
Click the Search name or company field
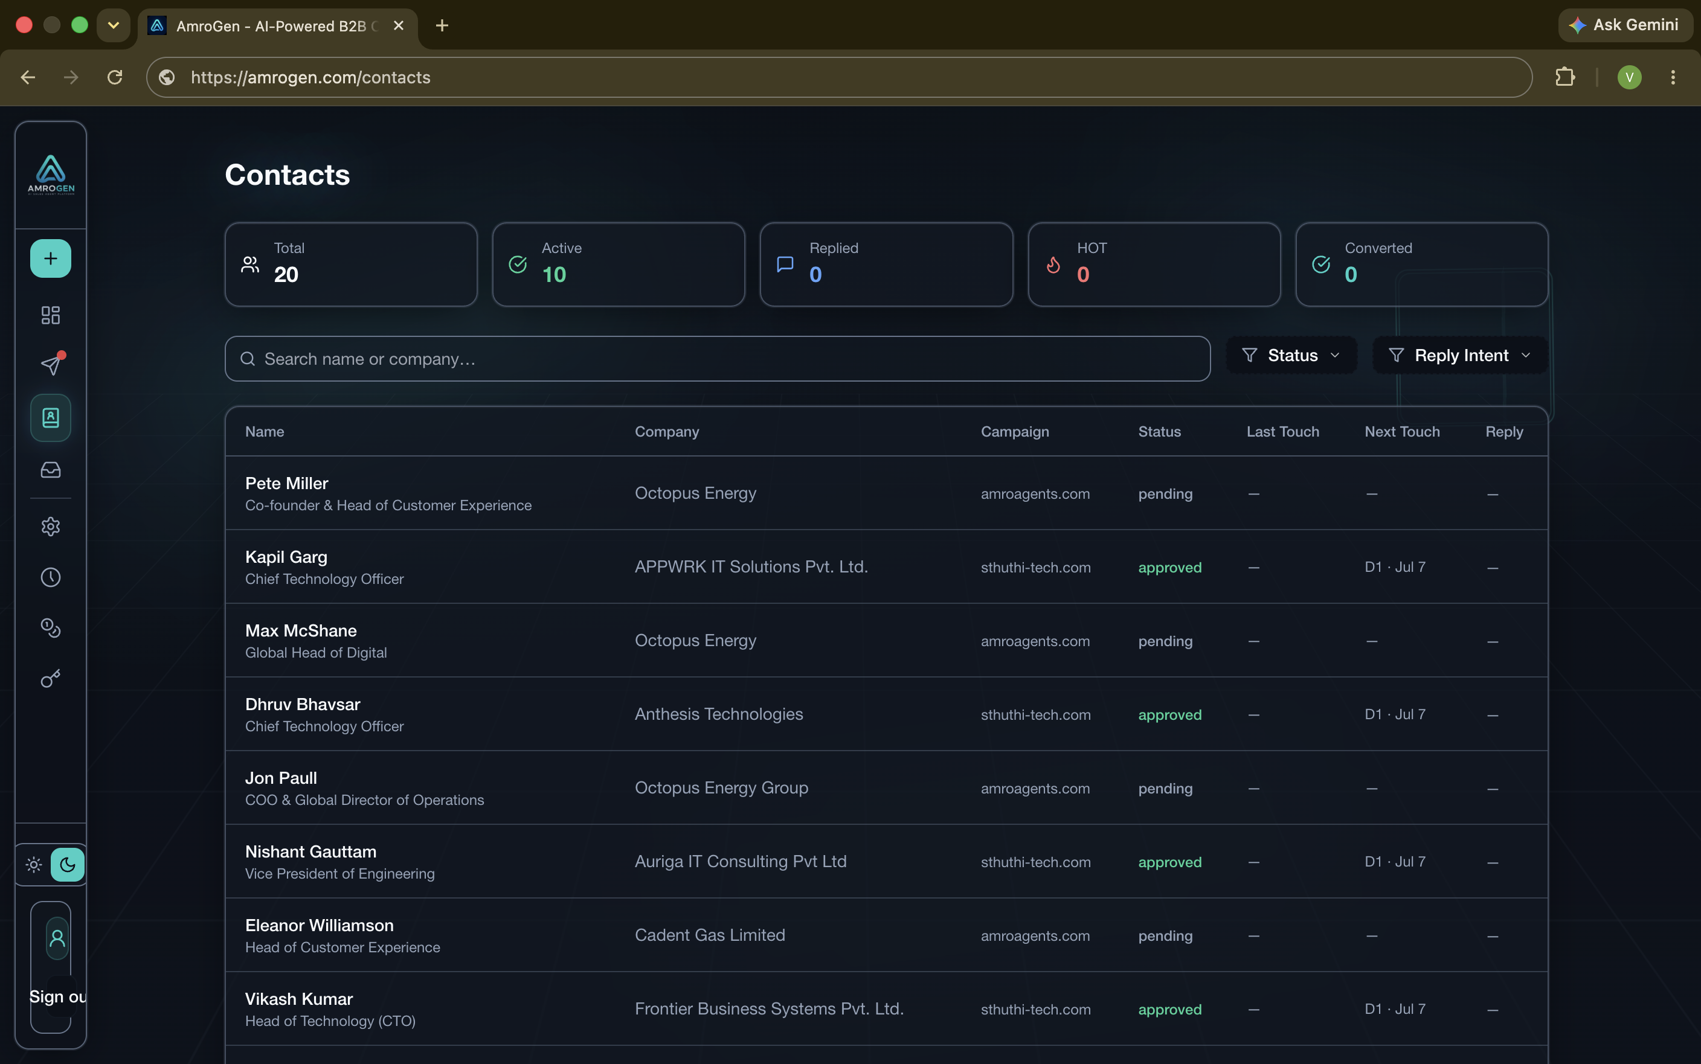717,359
